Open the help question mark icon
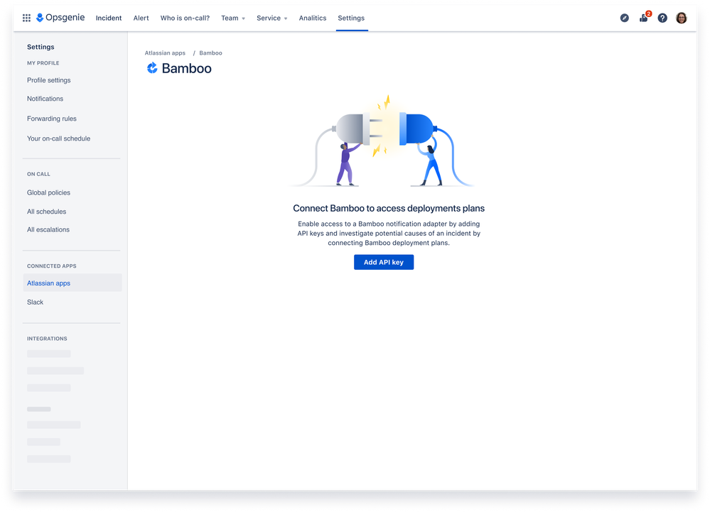This screenshot has height=512, width=710. 662,18
